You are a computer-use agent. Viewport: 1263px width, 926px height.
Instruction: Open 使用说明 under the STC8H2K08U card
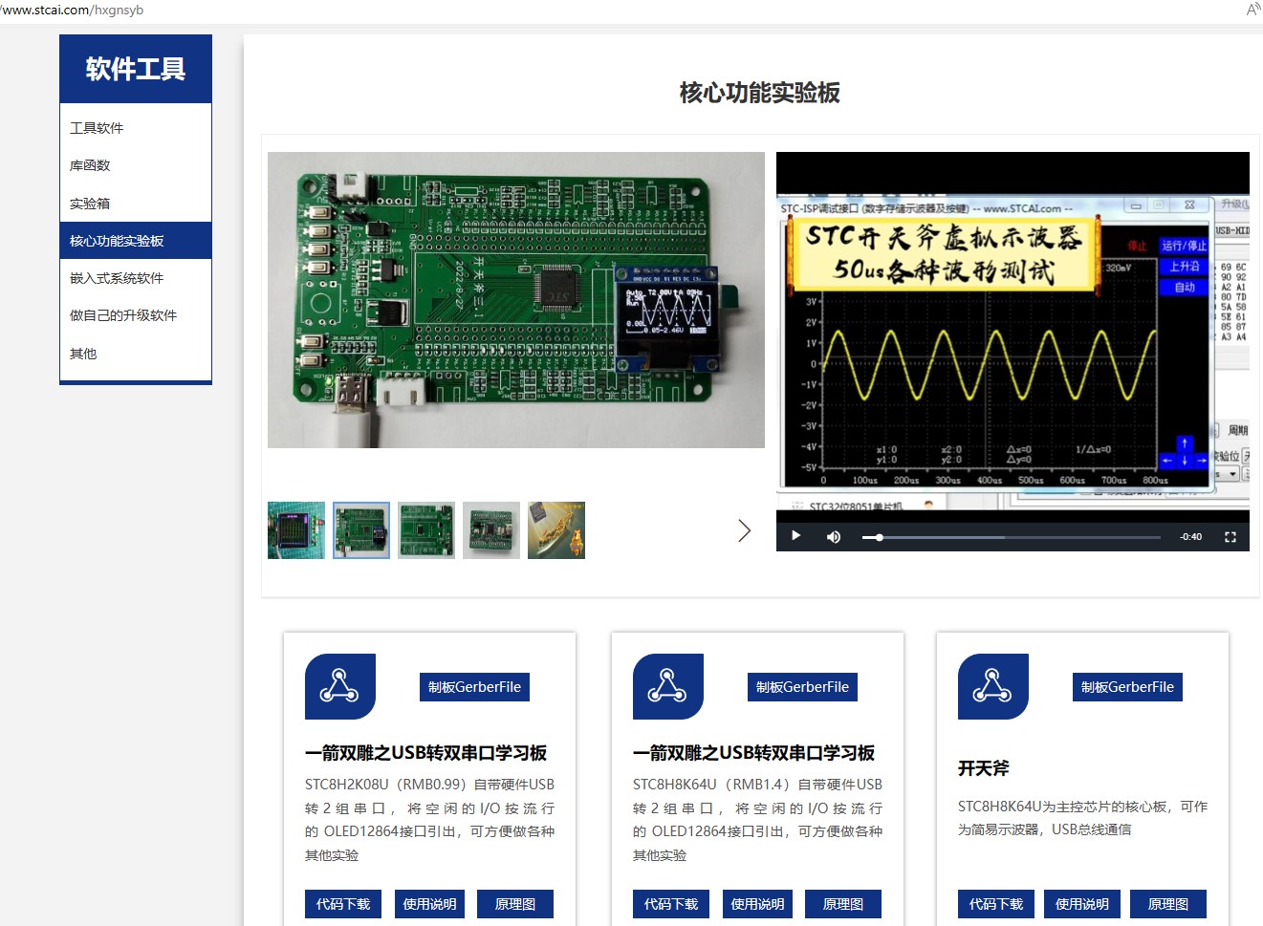(x=429, y=904)
